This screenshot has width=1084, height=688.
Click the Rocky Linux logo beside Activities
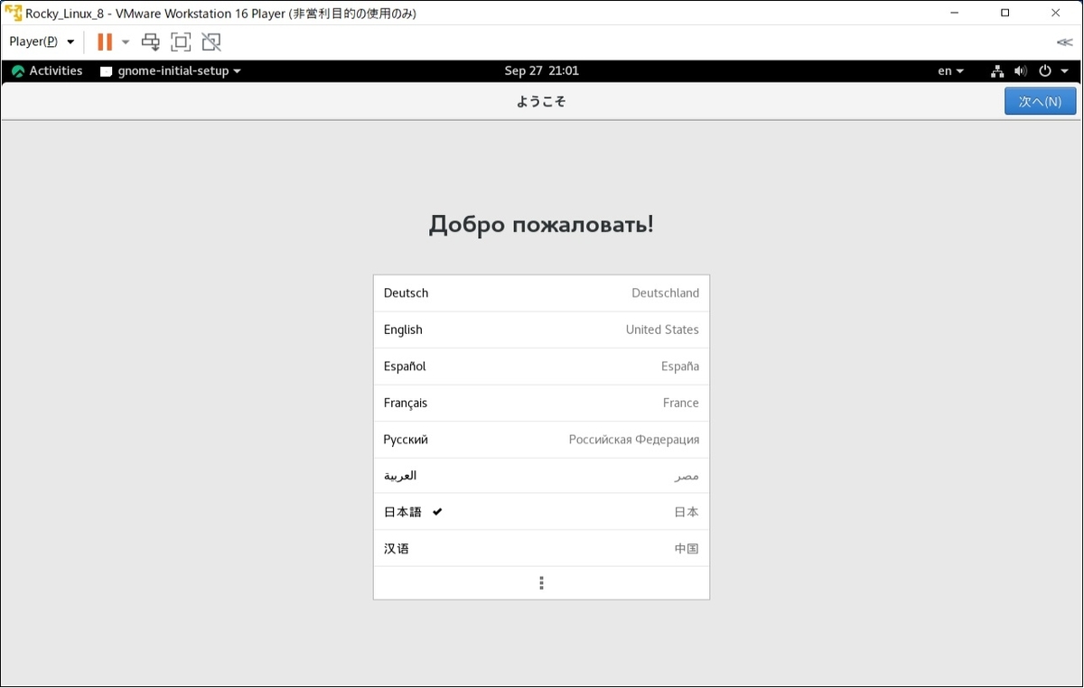(18, 70)
